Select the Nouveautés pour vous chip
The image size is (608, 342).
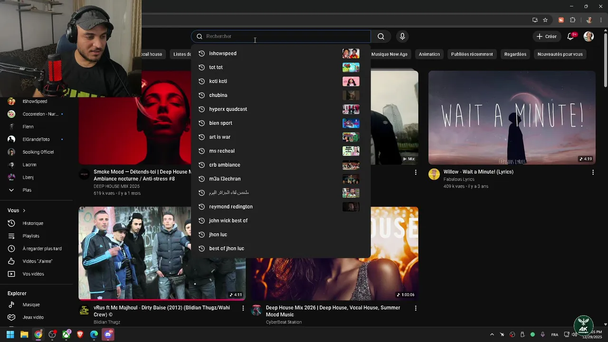[x=560, y=54]
